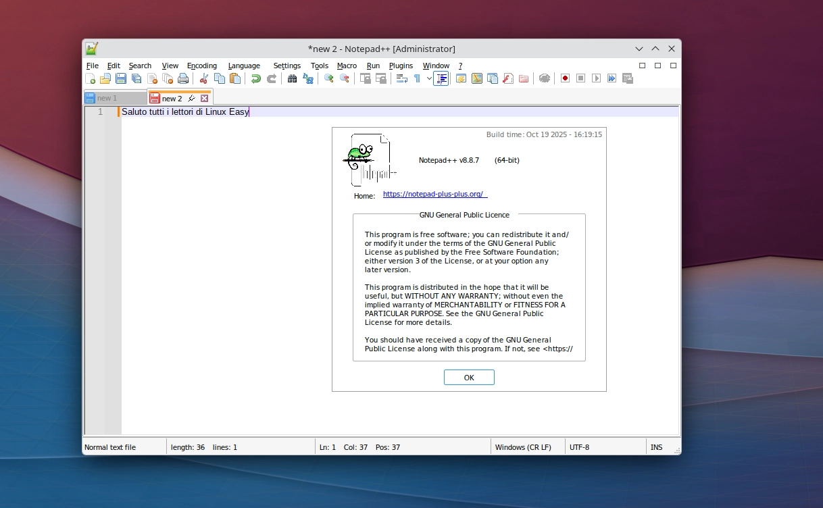Open the Folder as Workspace icon
The height and width of the screenshot is (508, 823).
524,78
